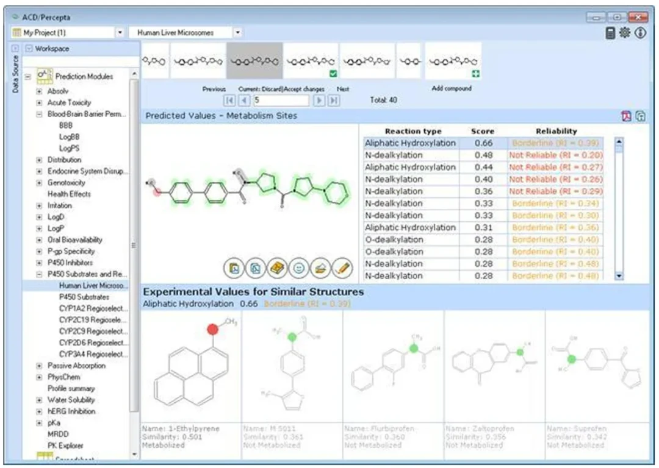Go to the previous compound arrow
The image size is (659, 468).
[x=244, y=101]
